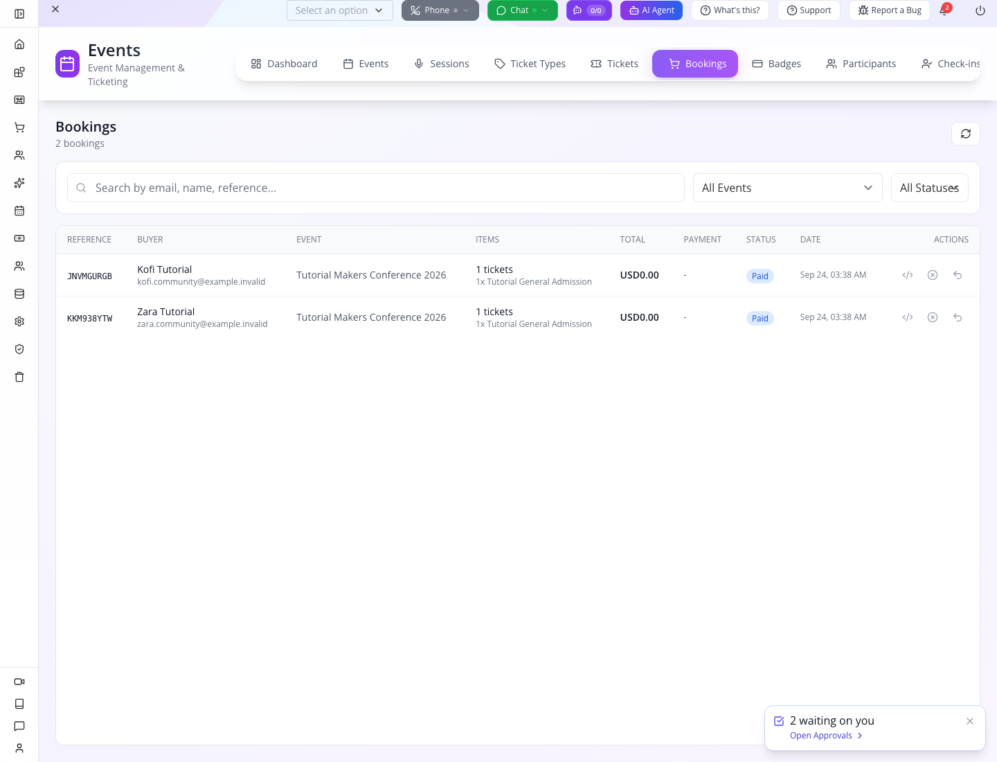Switch to the Ticket Types tab
The width and height of the screenshot is (997, 762).
530,64
